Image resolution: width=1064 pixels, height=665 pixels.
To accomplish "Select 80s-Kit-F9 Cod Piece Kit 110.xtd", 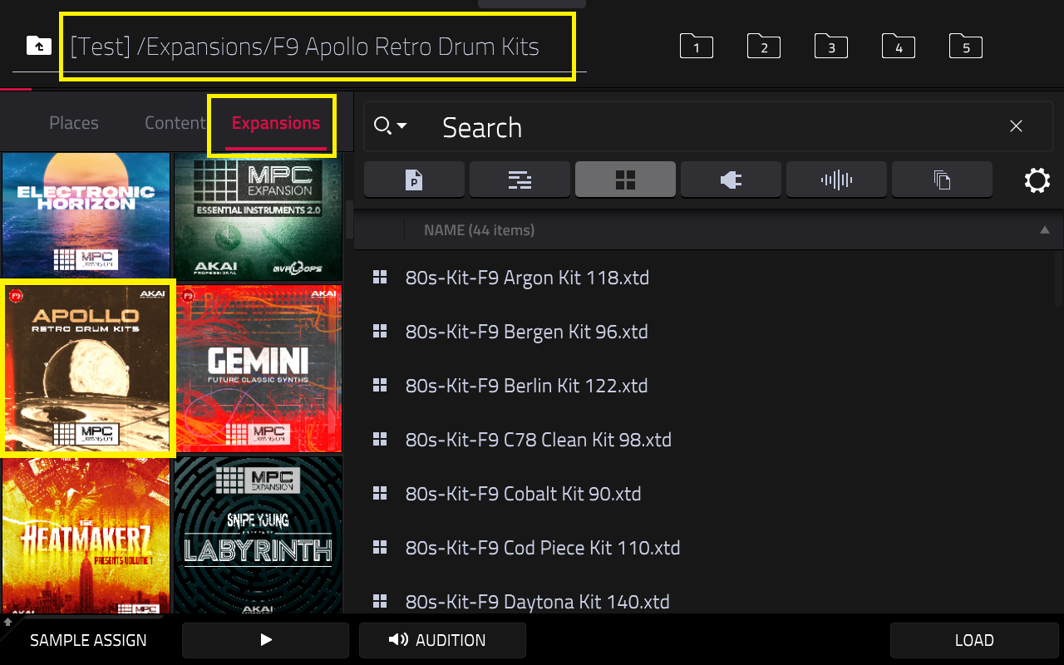I will tap(705, 548).
